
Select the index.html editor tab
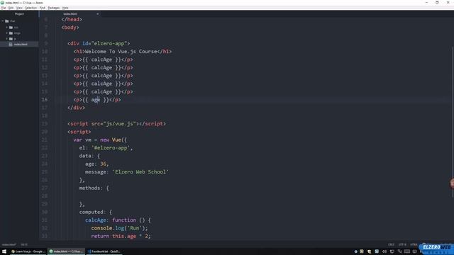pos(70,14)
